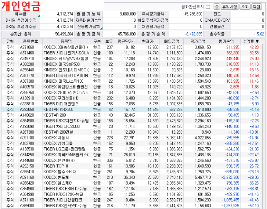Toggle the 원화환산표시 checkbox
The width and height of the screenshot is (267, 209).
pyautogui.click(x=208, y=7)
